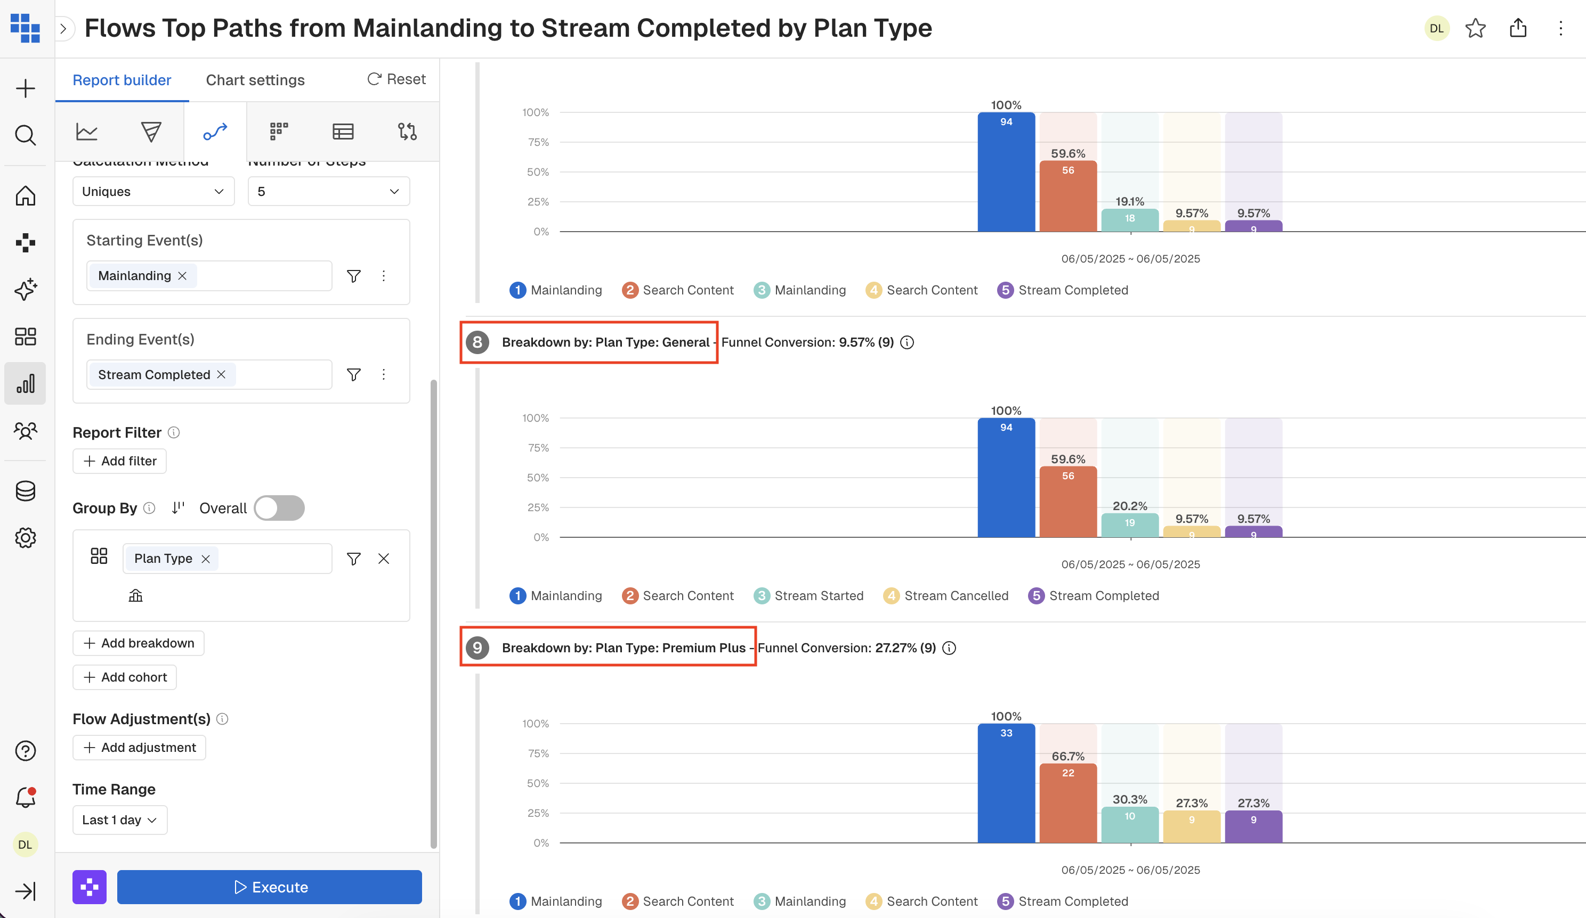
Task: Click the Starting Events input field
Action: [264, 276]
